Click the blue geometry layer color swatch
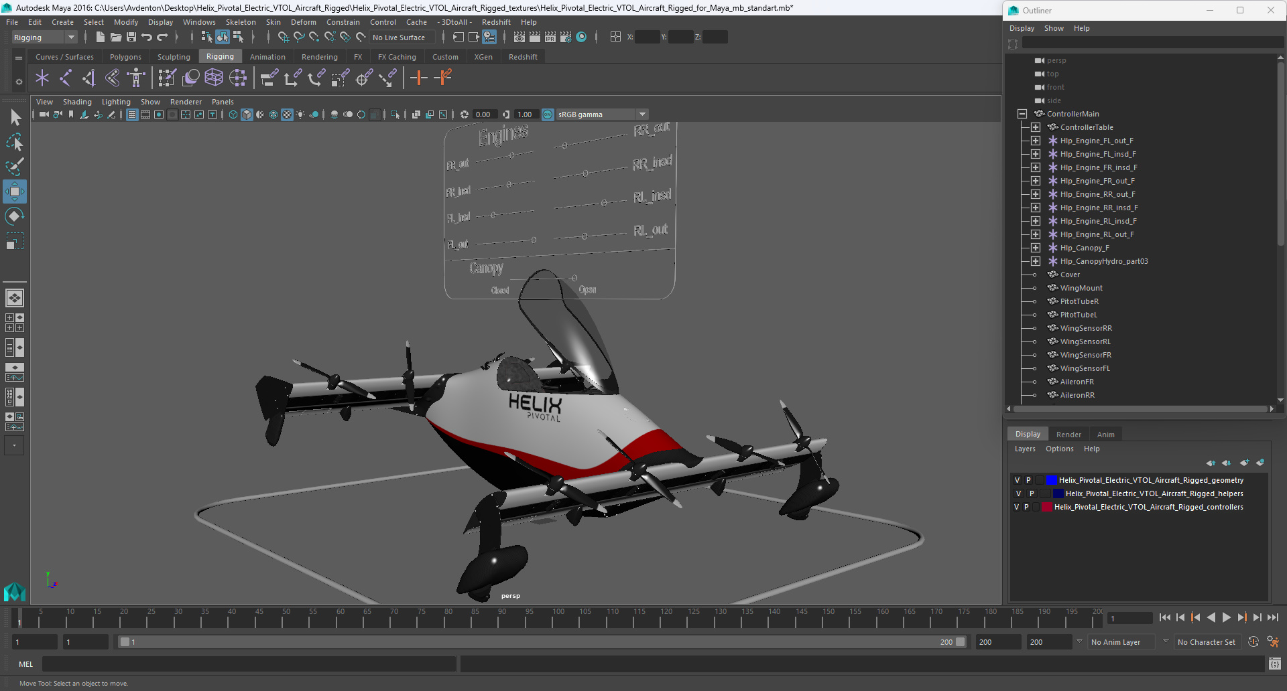Image resolution: width=1287 pixels, height=691 pixels. (x=1052, y=480)
